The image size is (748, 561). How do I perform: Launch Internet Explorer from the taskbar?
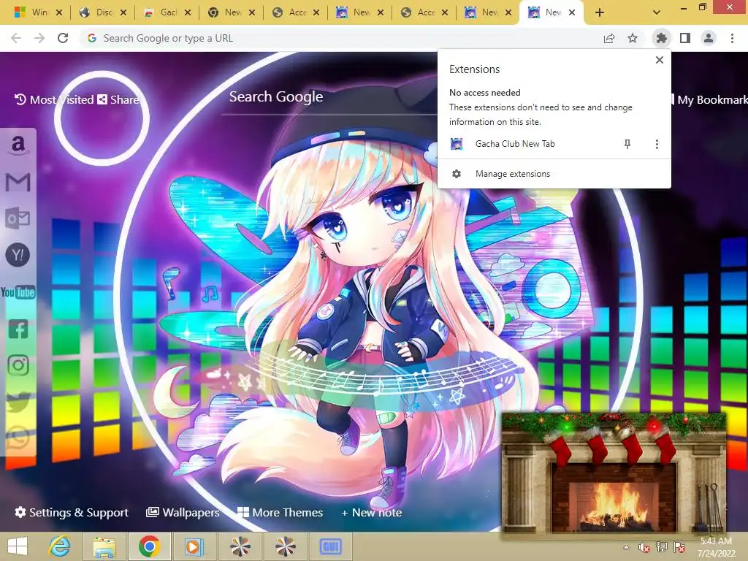(x=60, y=546)
